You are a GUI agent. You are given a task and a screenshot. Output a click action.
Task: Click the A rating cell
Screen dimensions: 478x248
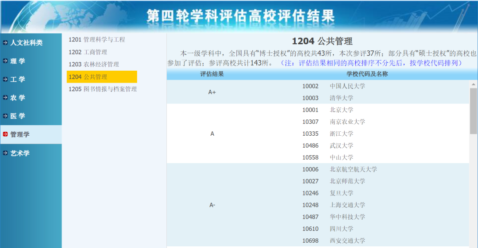212,134
